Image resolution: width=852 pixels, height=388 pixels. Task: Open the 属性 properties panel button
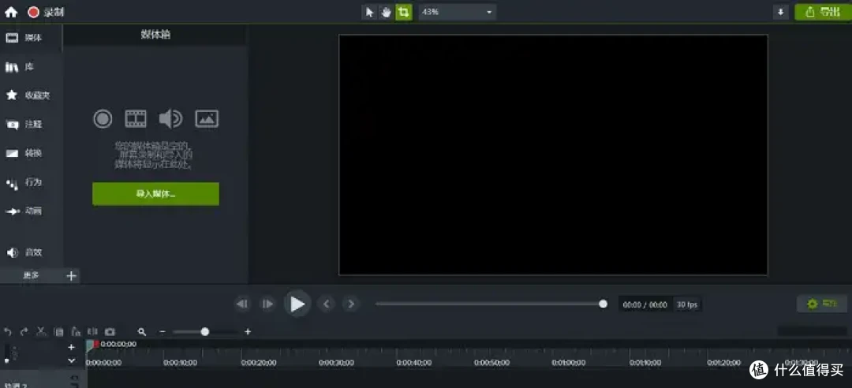point(821,304)
